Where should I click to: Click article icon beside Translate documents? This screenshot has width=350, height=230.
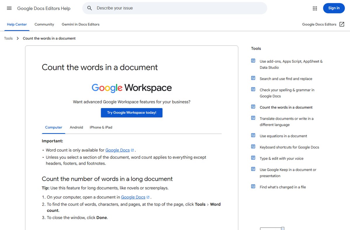[x=253, y=118]
